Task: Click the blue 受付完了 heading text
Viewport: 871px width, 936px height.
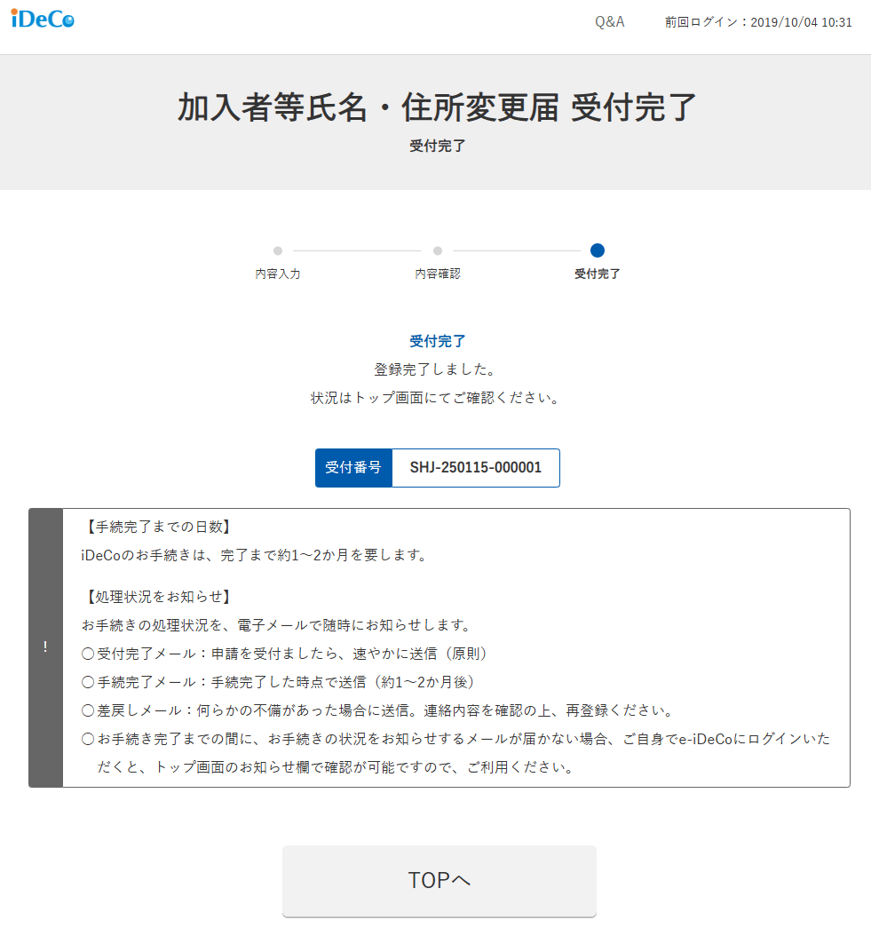Action: [437, 341]
